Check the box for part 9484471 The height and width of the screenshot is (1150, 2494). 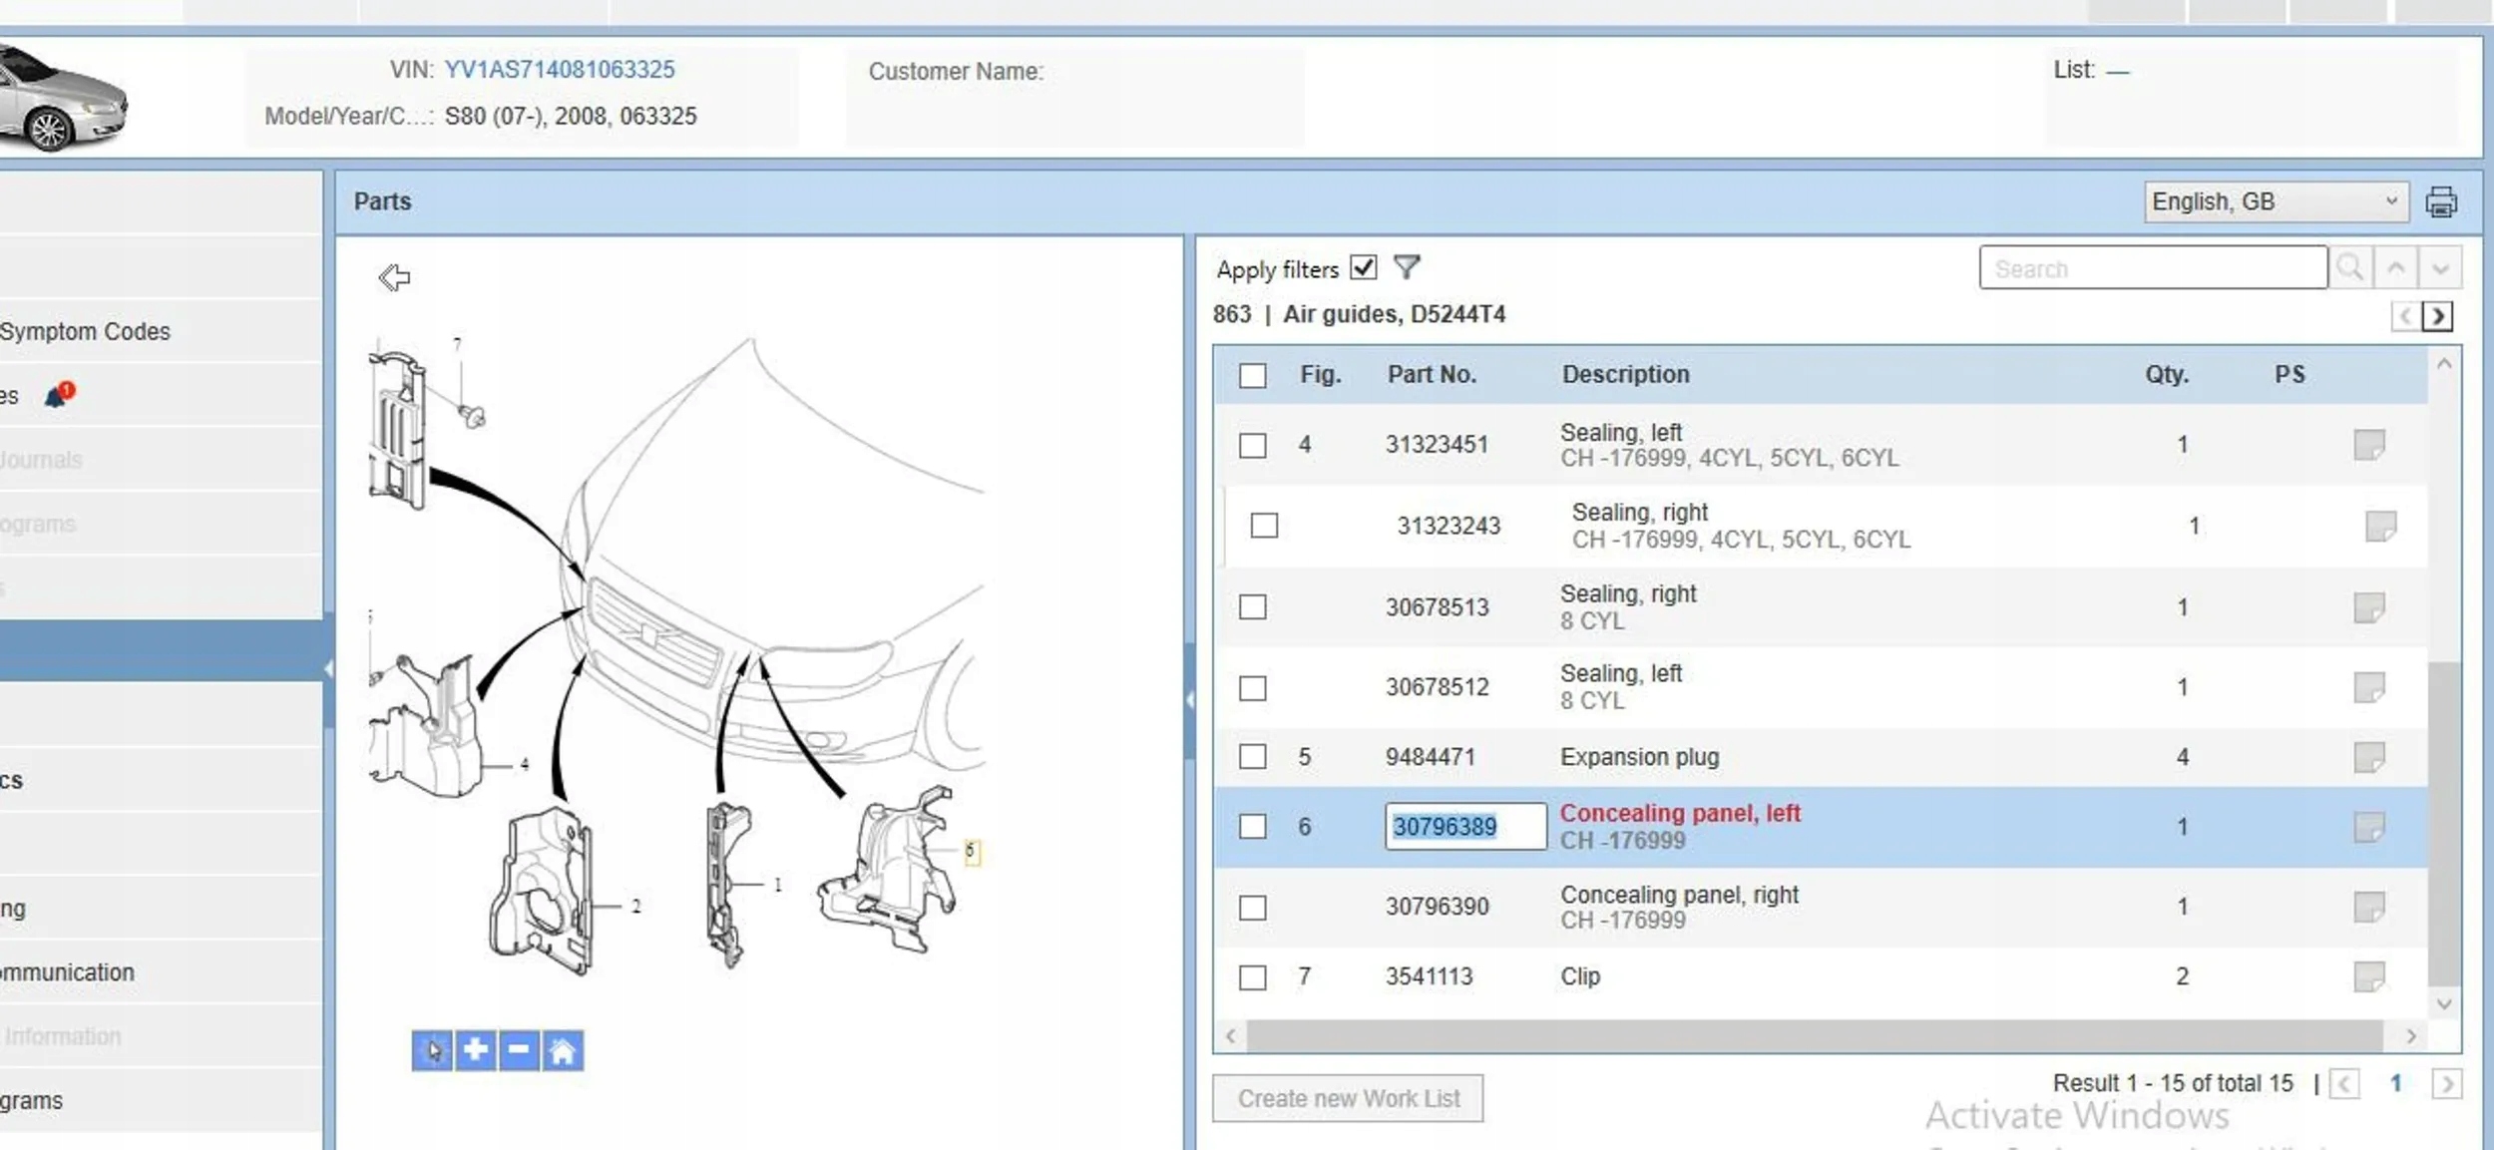point(1252,757)
